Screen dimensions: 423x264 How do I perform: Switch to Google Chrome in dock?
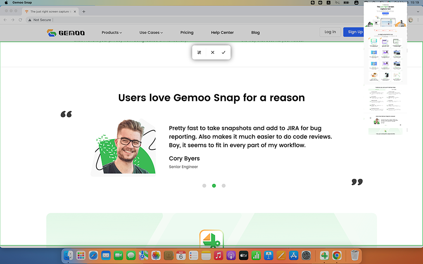(x=337, y=255)
